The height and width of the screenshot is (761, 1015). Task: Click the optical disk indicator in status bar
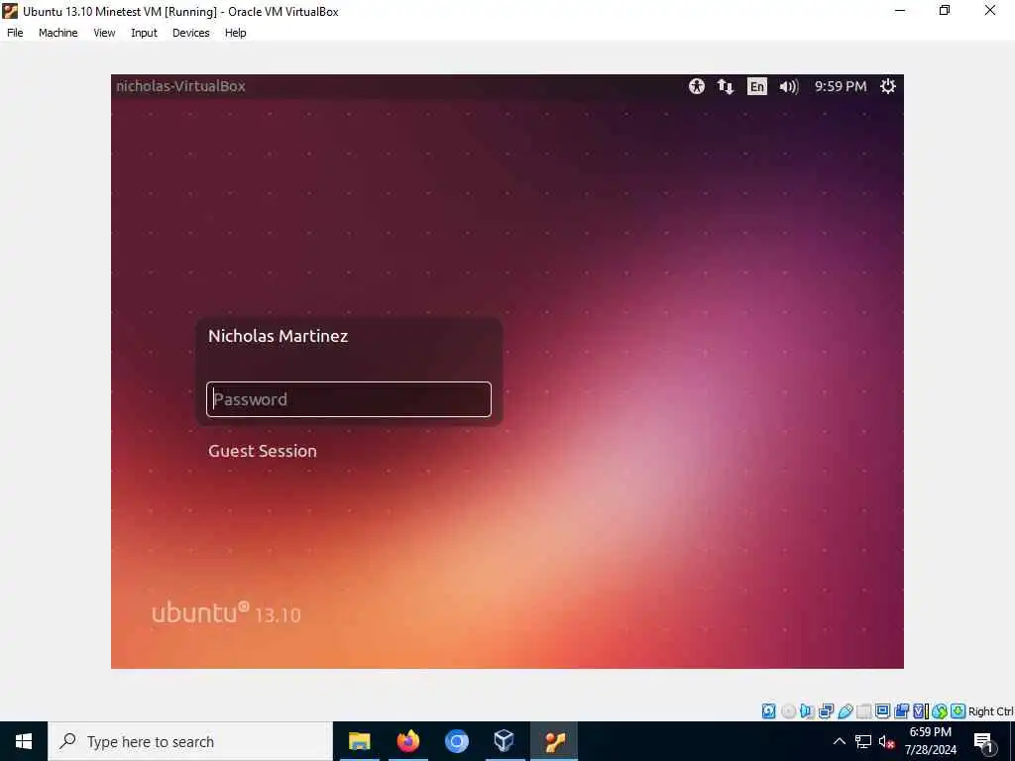[788, 711]
